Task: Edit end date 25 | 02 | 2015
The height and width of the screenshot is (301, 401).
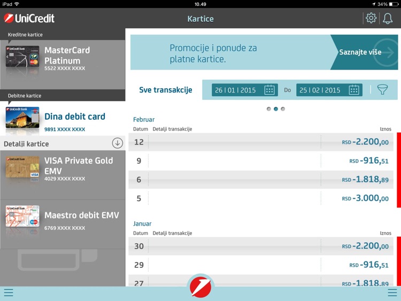Action: 320,90
